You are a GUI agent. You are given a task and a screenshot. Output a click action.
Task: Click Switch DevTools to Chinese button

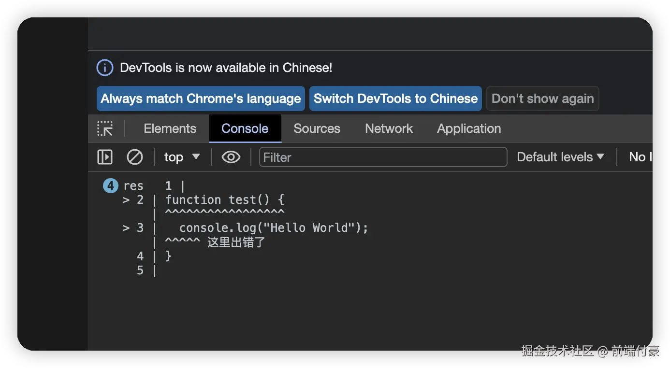[x=395, y=99]
